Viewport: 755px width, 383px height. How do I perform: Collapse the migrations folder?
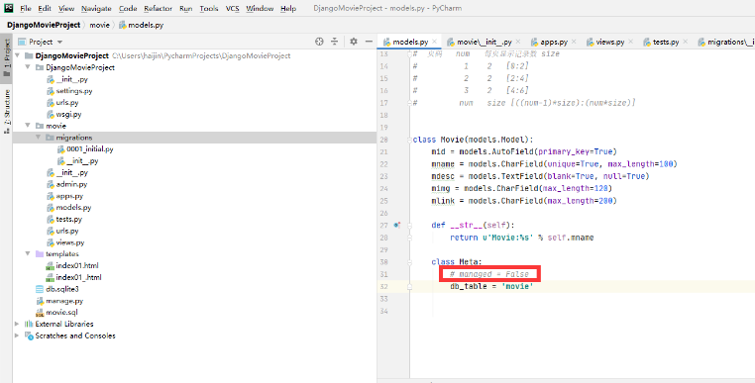pyautogui.click(x=38, y=138)
